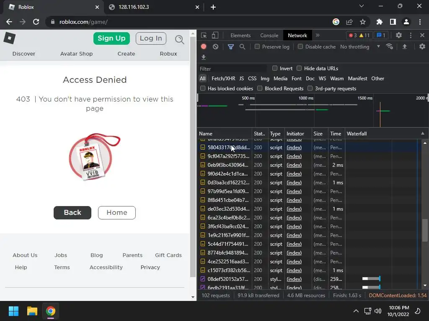The height and width of the screenshot is (321, 429).
Task: Open network search magnifier in DevTools
Action: click(242, 47)
